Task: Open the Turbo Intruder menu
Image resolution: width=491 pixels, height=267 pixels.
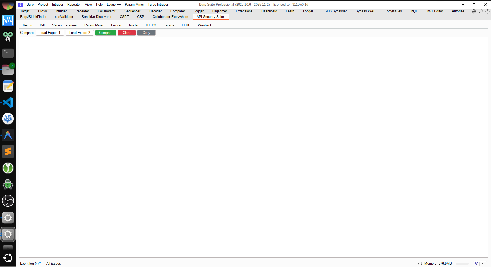Action: tap(158, 5)
